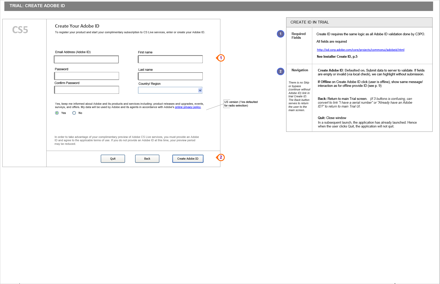This screenshot has width=440, height=284.
Task: Click the Create Adobe ID button
Action: click(x=188, y=159)
